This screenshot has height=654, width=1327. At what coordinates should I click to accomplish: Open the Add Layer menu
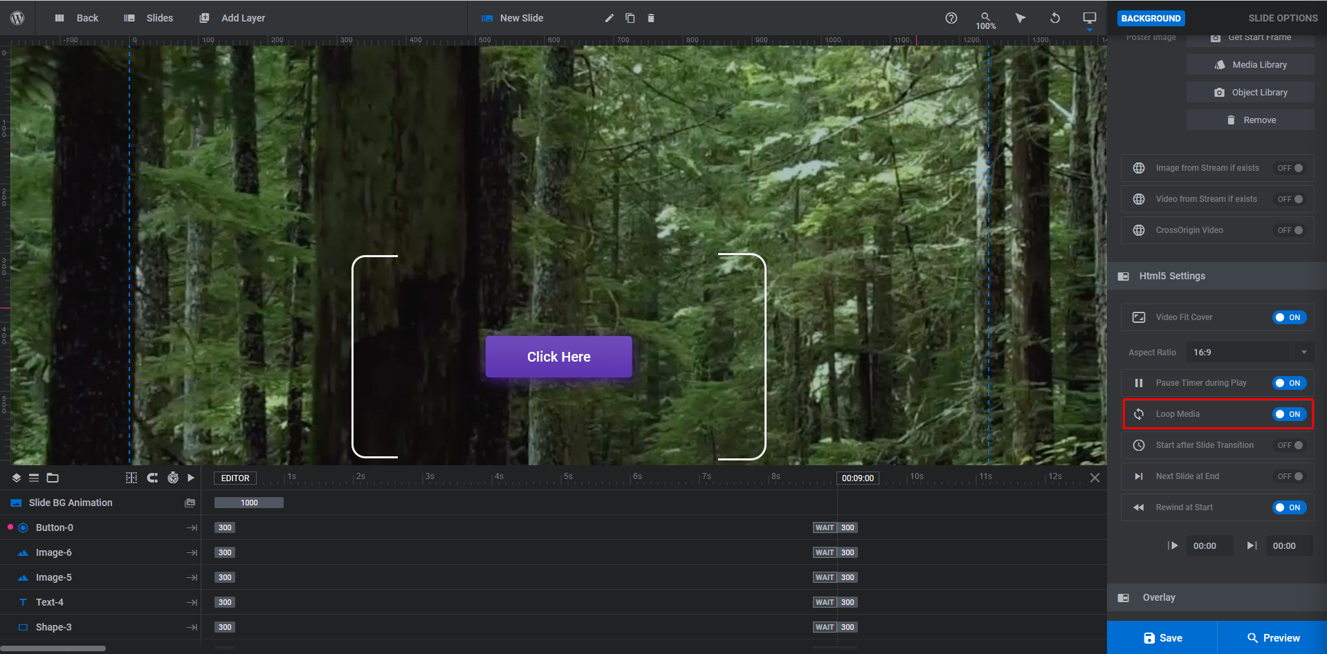[232, 18]
